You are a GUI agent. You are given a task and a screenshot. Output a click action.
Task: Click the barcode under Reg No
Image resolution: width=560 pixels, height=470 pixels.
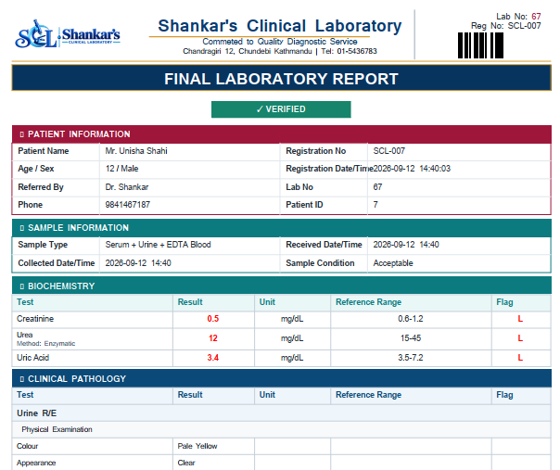(x=480, y=45)
